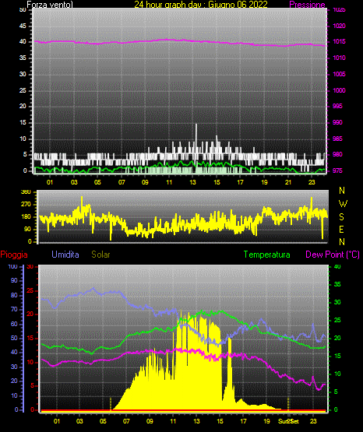Viewport: 363px width, 432px height.
Task: Click the pressure axis value 990
Action: click(x=337, y=122)
